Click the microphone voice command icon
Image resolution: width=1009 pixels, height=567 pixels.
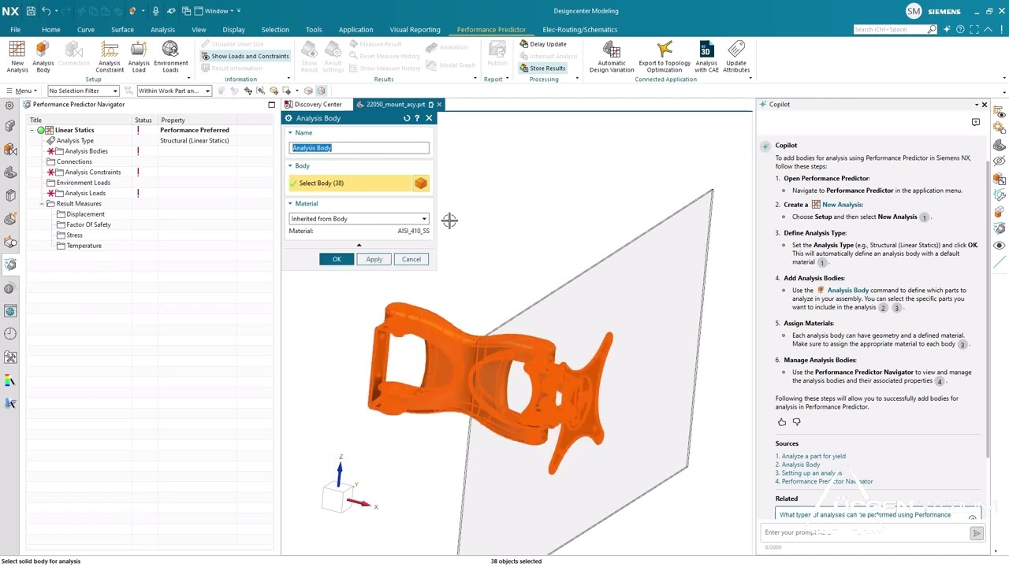(155, 11)
